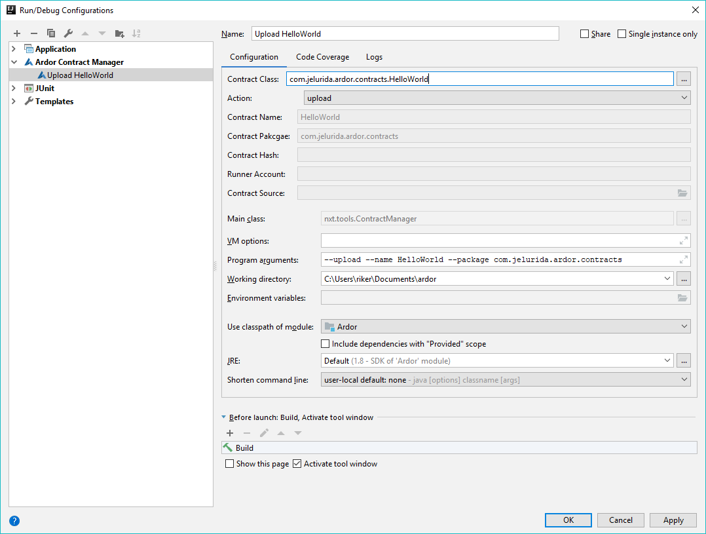Uncheck Activate tool window
Viewport: 706px width, 534px height.
(x=297, y=463)
